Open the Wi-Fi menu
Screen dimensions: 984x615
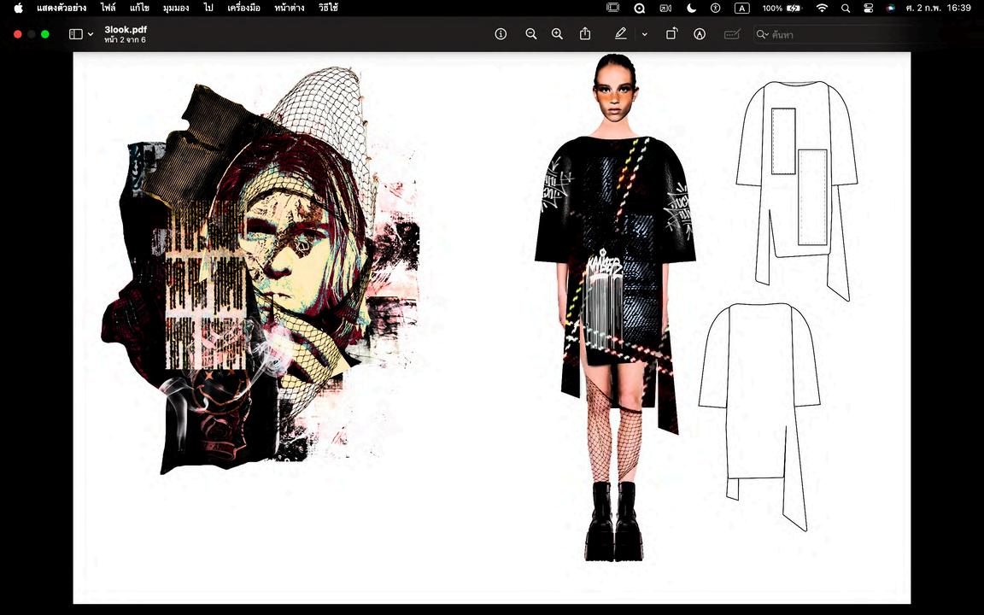point(822,9)
